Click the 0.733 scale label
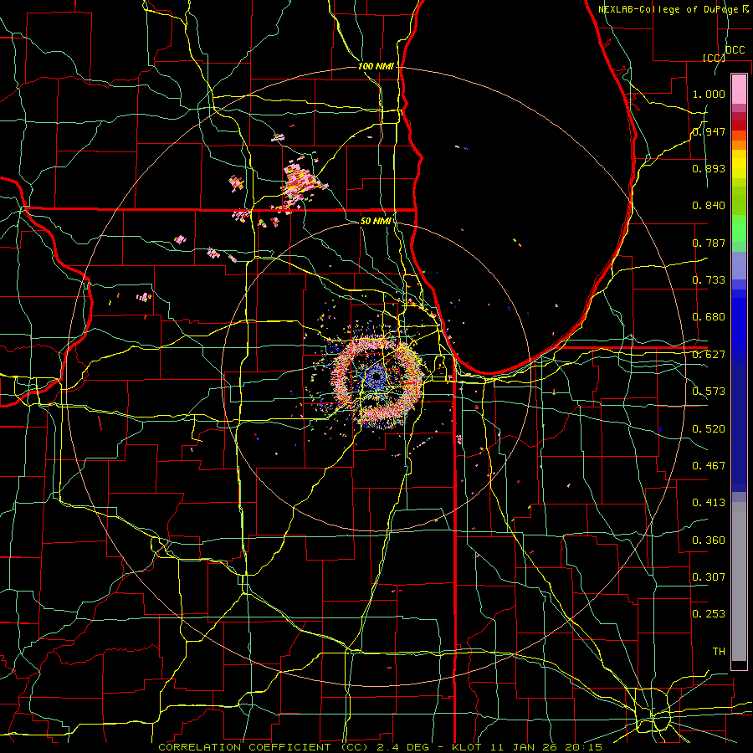Viewport: 753px width, 753px height. click(709, 280)
